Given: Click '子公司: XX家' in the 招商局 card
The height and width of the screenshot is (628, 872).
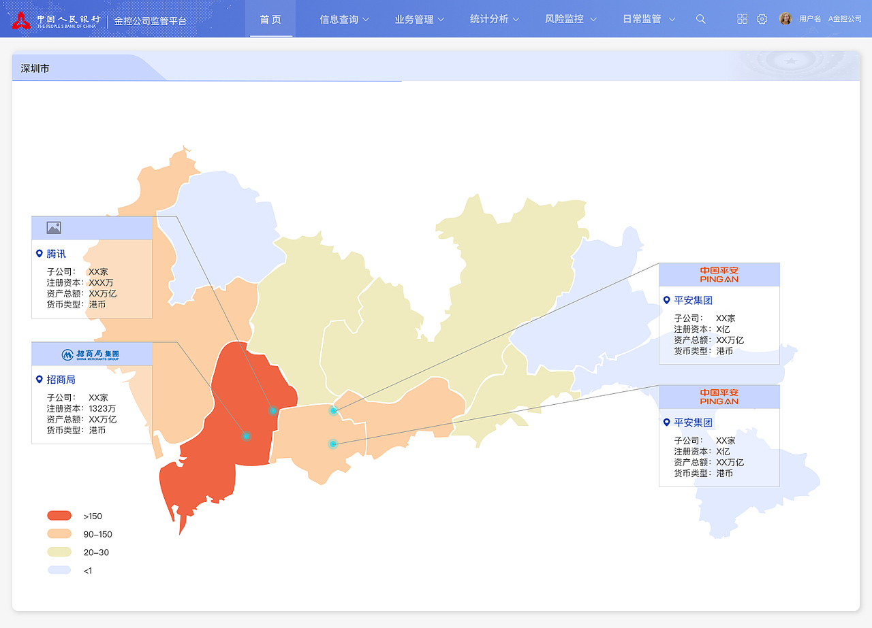Looking at the screenshot, I should pos(78,397).
